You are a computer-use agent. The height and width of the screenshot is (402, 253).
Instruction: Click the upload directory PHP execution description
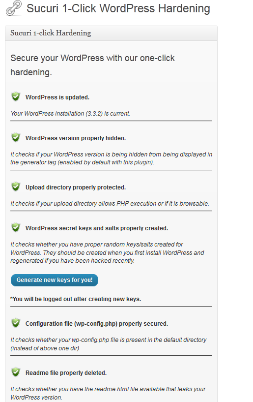point(110,204)
